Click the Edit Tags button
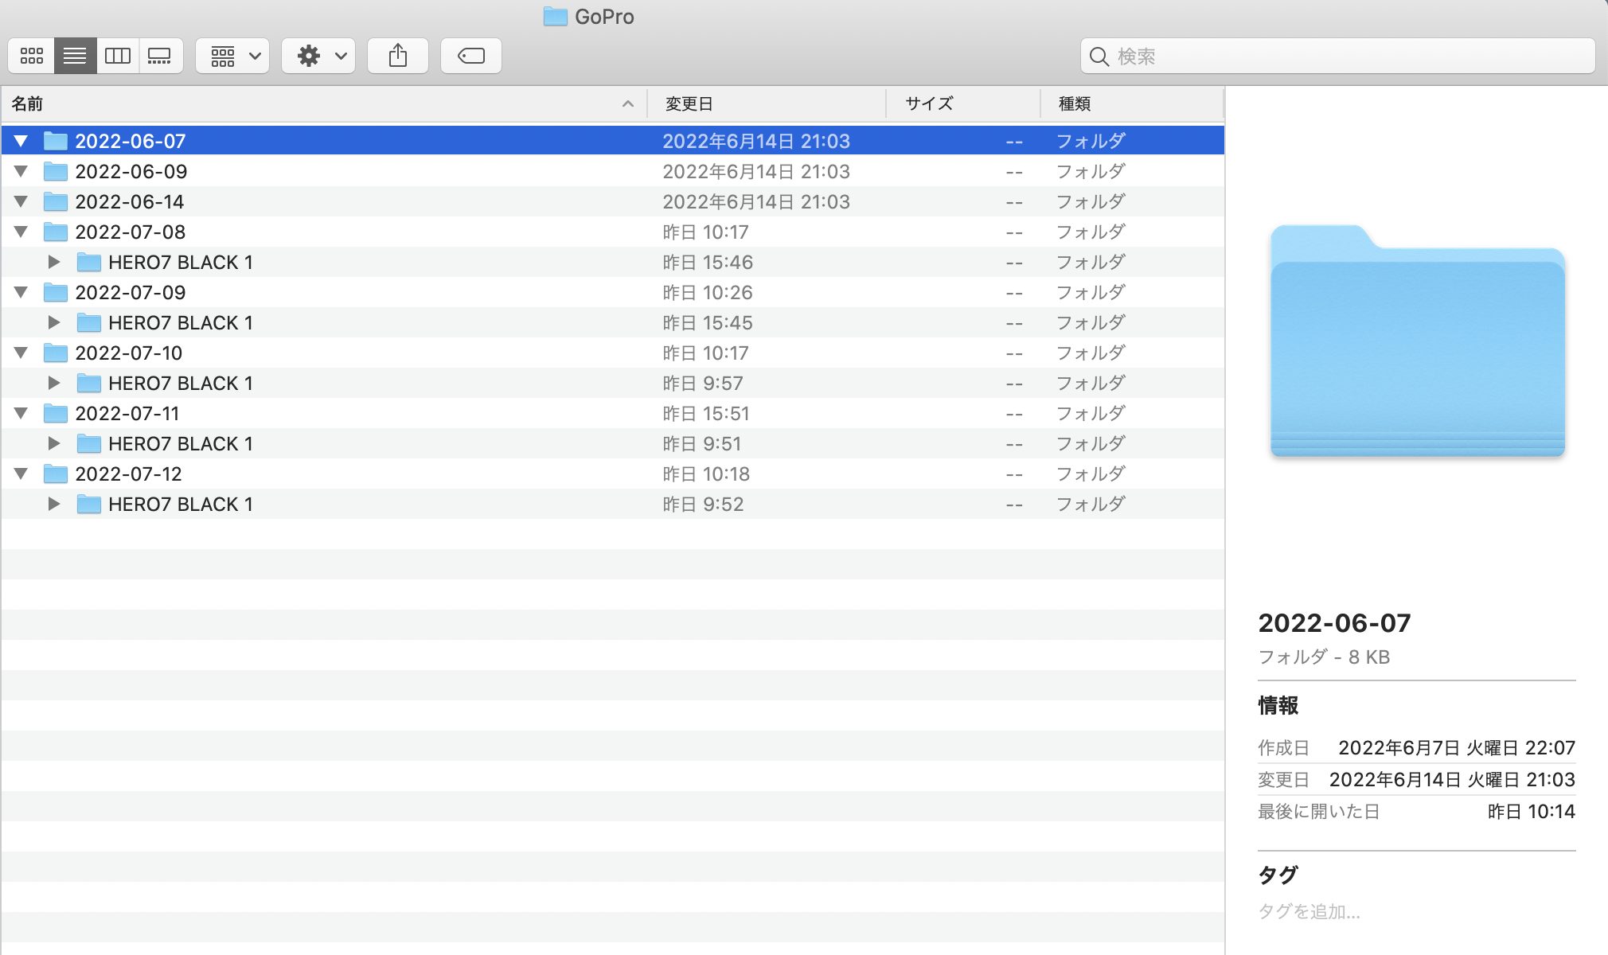This screenshot has width=1608, height=955. (x=471, y=56)
